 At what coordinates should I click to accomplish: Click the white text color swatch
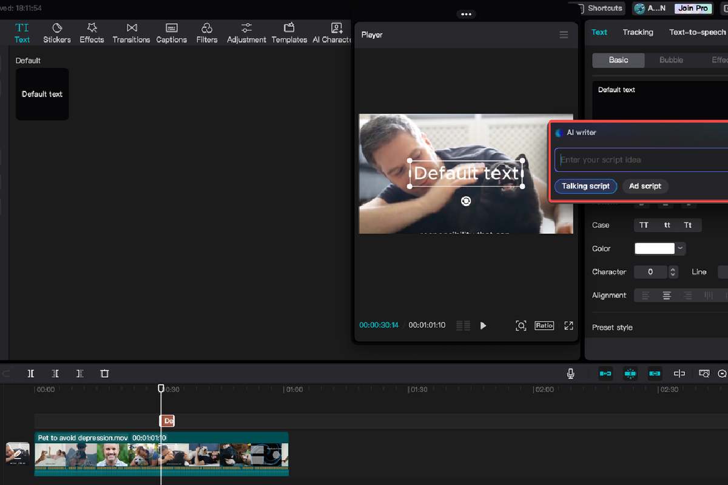pyautogui.click(x=654, y=248)
